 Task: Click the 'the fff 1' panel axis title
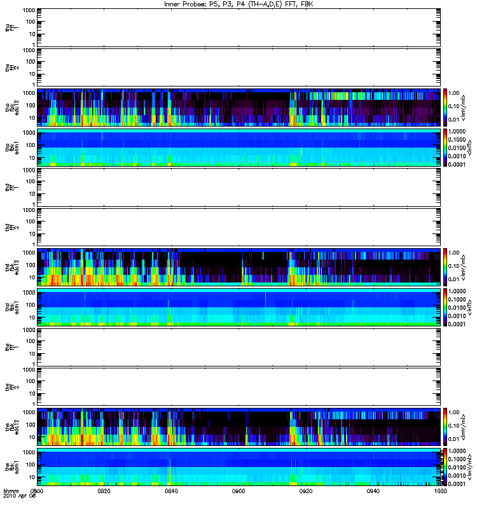[11, 347]
